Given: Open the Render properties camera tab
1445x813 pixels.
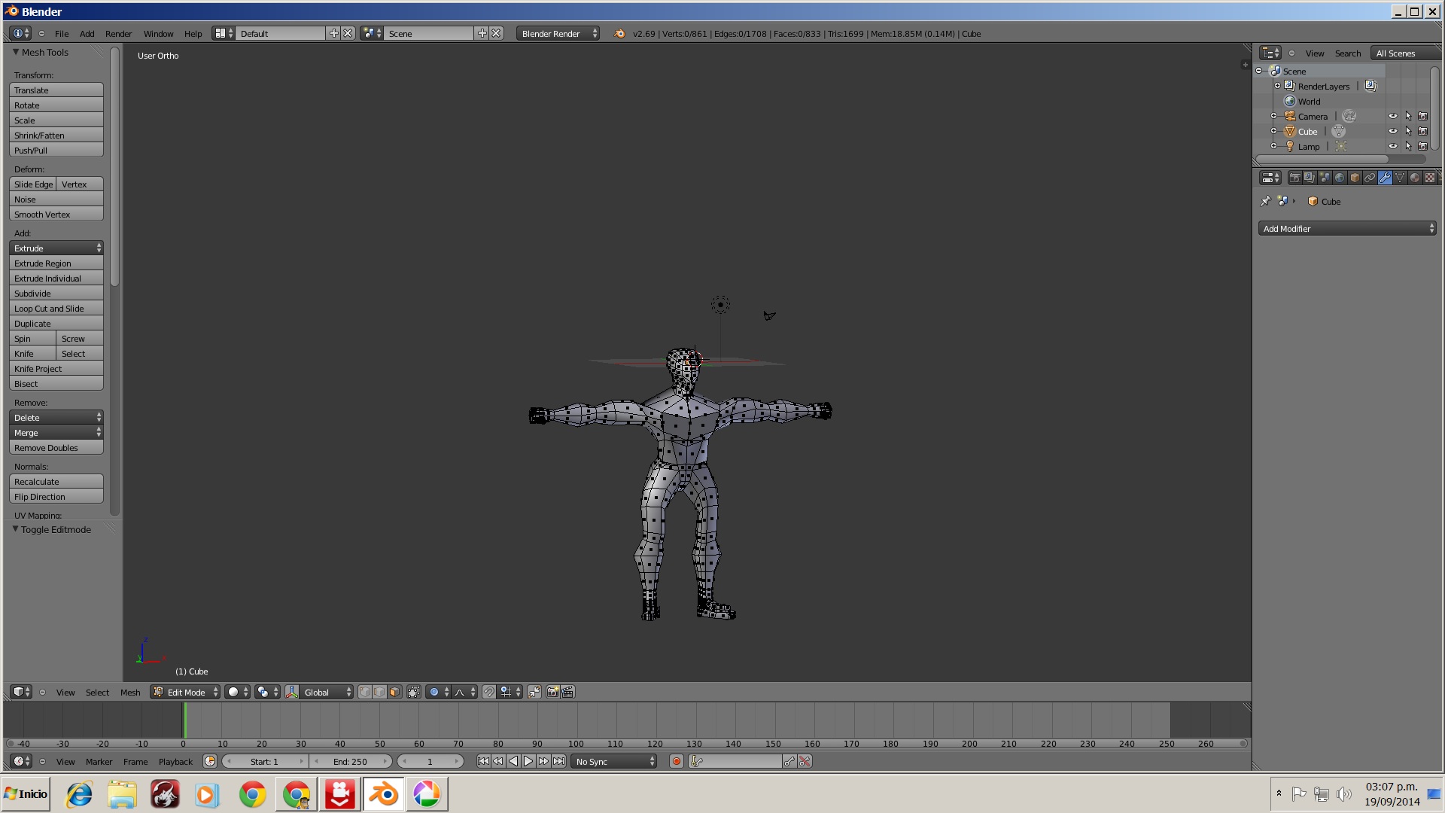Looking at the screenshot, I should pyautogui.click(x=1294, y=178).
